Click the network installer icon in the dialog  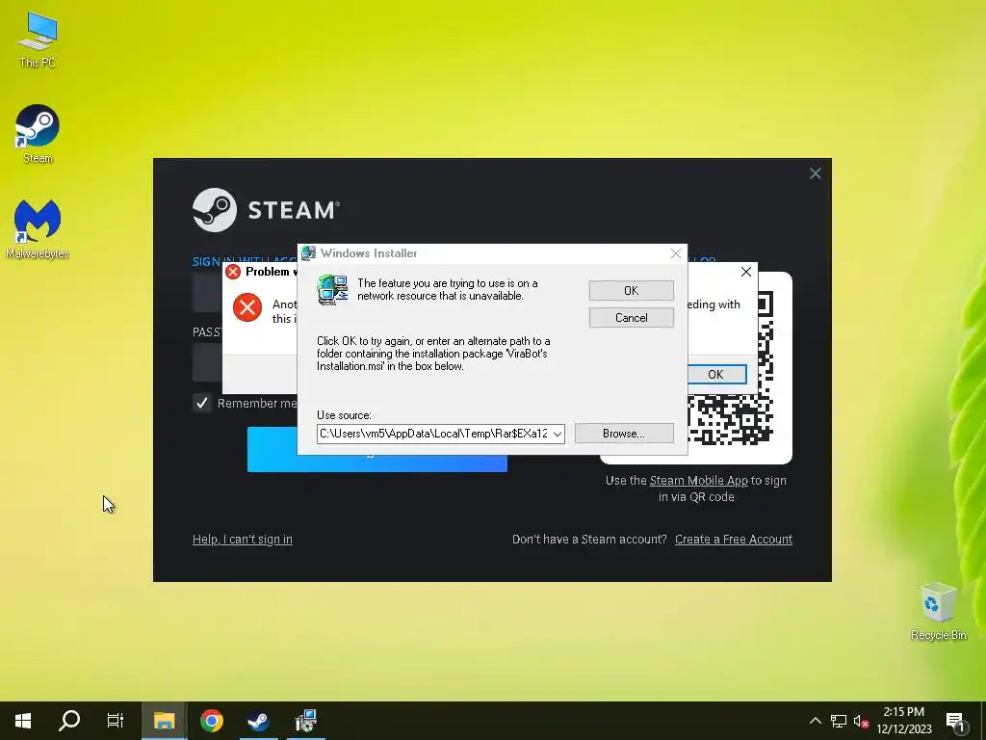pyautogui.click(x=332, y=290)
